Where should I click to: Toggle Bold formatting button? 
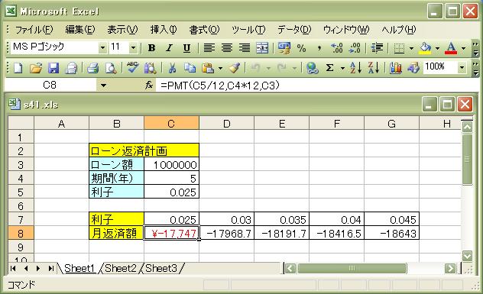point(151,48)
